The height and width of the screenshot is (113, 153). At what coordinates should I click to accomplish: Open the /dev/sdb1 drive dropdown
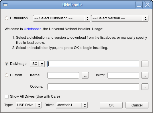click(72, 105)
